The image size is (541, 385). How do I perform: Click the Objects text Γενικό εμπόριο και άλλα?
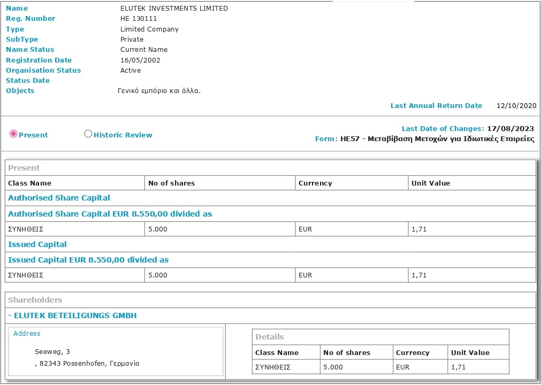[x=159, y=91]
